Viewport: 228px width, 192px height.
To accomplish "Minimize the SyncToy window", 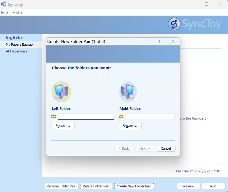I will coord(193,4).
